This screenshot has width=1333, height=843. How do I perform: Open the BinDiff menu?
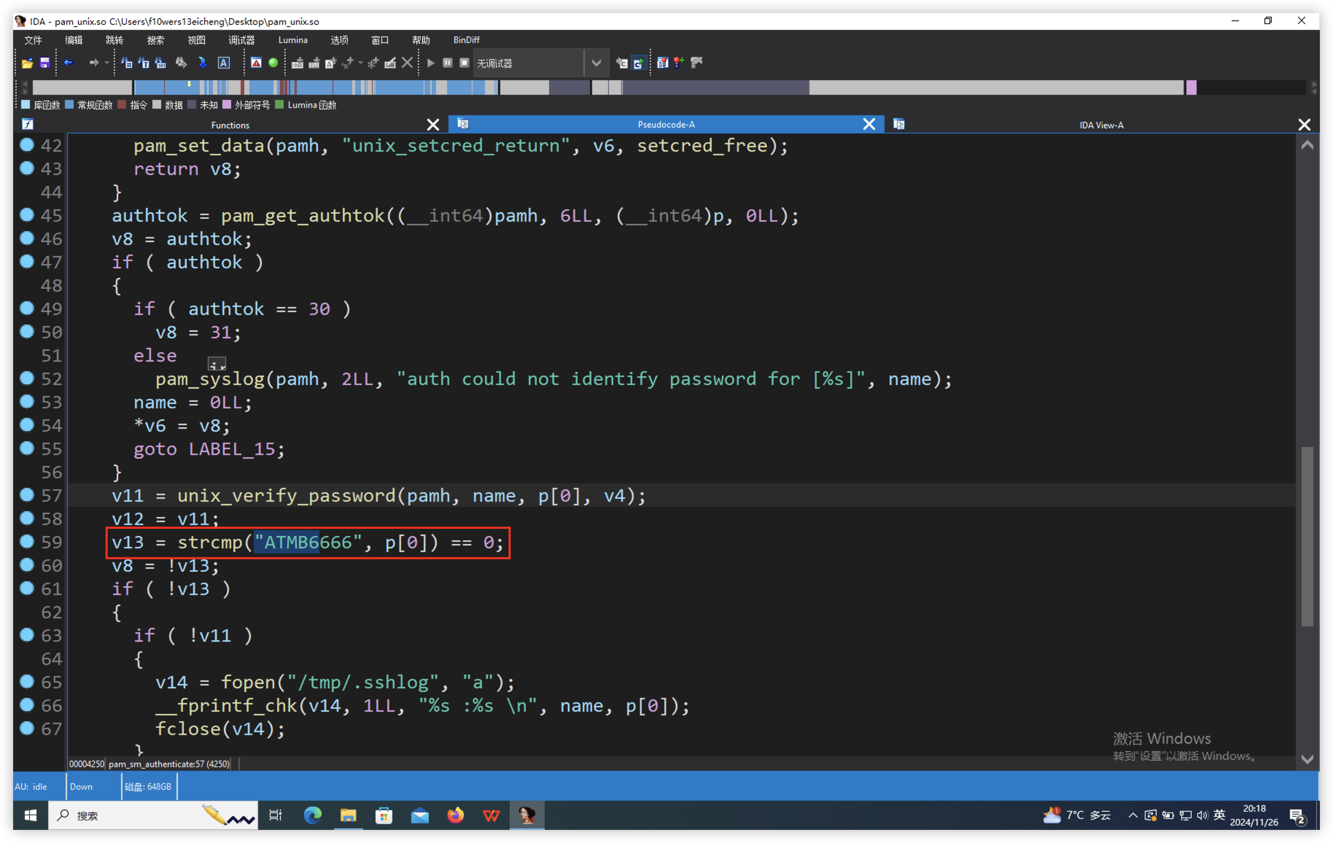tap(466, 40)
